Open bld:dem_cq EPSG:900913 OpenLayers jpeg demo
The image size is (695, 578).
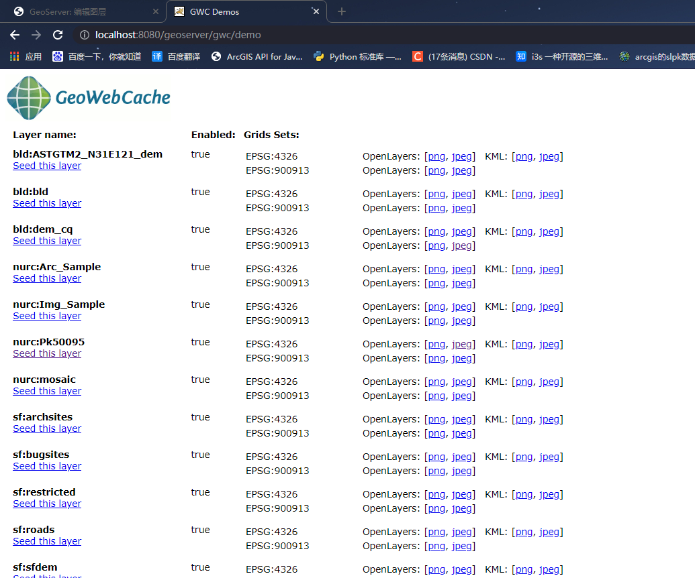(462, 246)
